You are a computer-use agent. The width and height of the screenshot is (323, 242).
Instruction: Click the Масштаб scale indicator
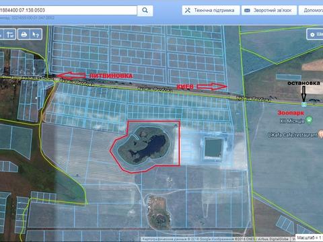(x=310, y=237)
